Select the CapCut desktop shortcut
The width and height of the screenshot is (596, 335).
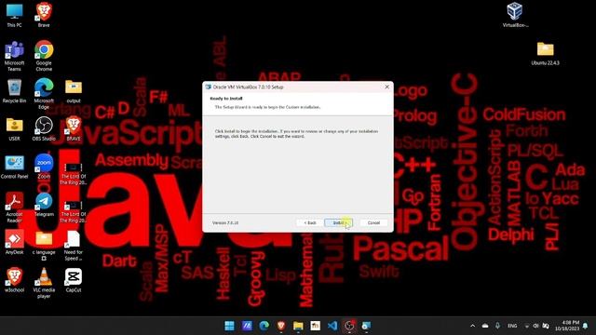pyautogui.click(x=74, y=280)
